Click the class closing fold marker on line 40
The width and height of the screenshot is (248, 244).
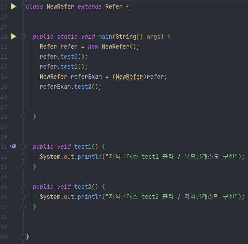[23, 237]
